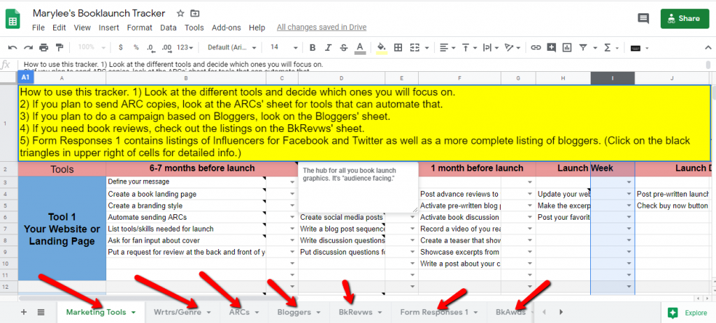Open the Edit menu

click(x=59, y=28)
